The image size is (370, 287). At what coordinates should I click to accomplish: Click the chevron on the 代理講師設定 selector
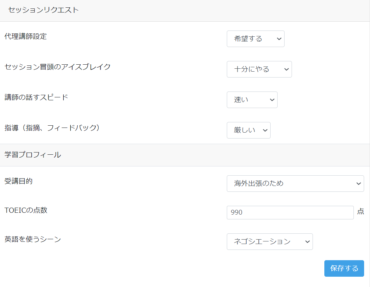(278, 39)
